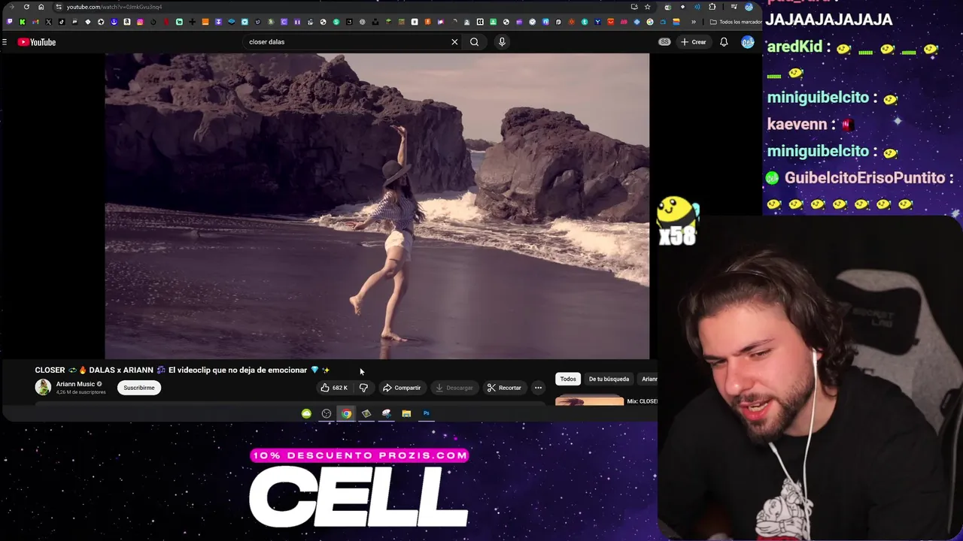
Task: Click the video player to pause
Action: pos(377,206)
